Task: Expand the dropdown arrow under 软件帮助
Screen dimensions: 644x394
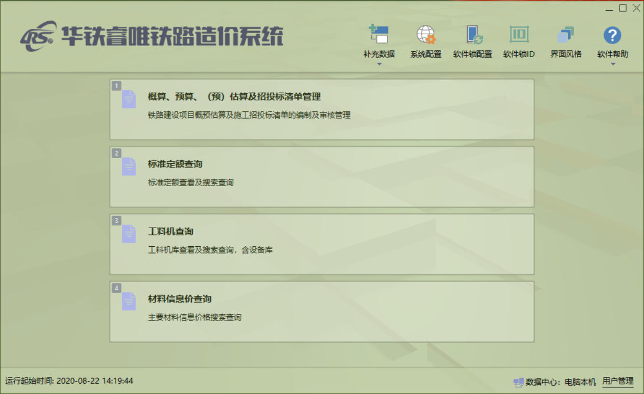Action: 613,64
